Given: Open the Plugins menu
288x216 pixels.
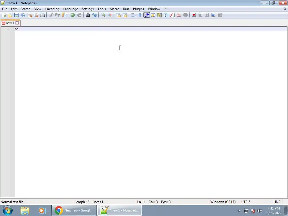Looking at the screenshot, I should 138,9.
